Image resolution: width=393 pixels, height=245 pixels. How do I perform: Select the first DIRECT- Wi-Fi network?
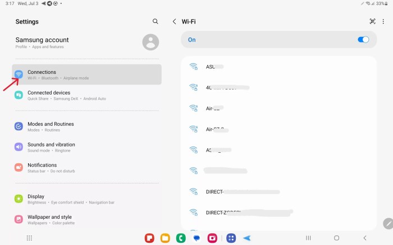click(x=278, y=192)
